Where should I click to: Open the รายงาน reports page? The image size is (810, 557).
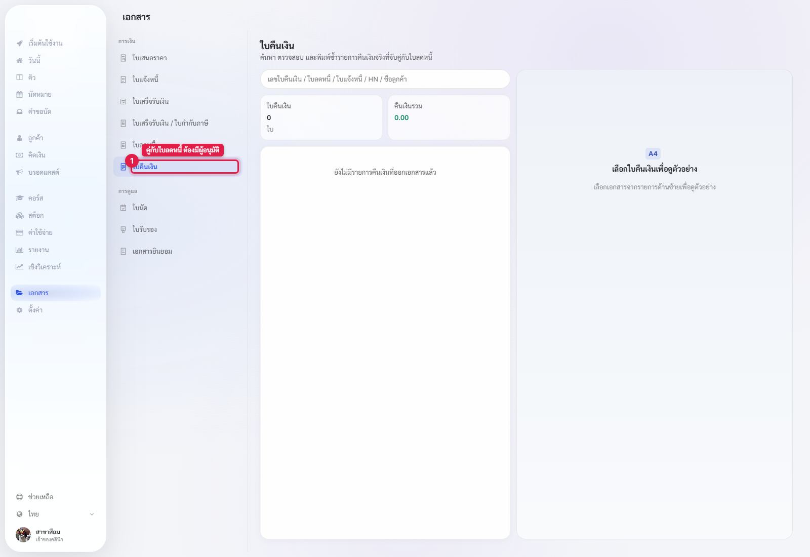(56, 250)
